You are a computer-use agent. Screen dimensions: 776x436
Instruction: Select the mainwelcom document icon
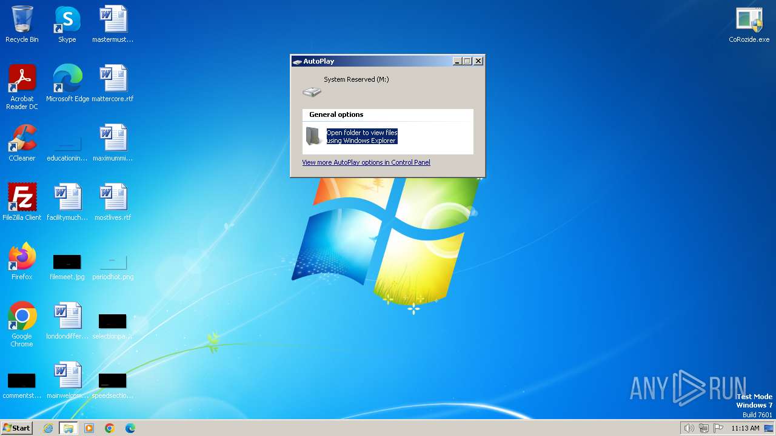click(x=67, y=380)
